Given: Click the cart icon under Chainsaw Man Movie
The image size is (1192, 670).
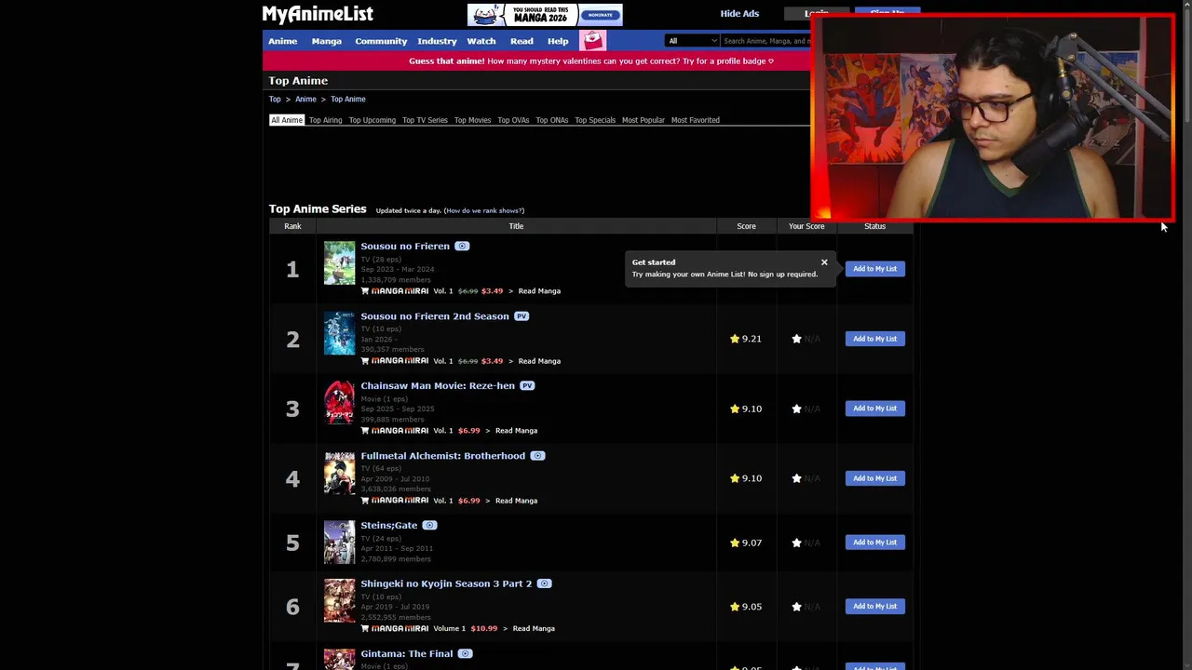Looking at the screenshot, I should click(x=365, y=431).
